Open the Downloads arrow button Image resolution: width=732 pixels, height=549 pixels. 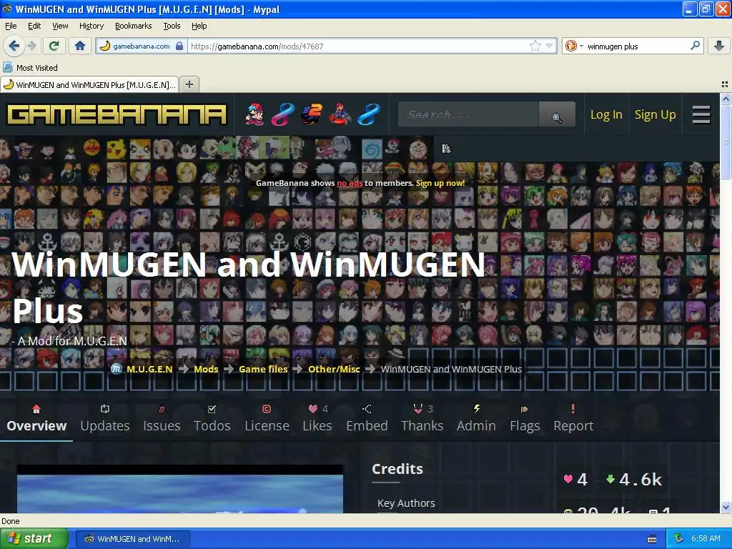point(719,46)
